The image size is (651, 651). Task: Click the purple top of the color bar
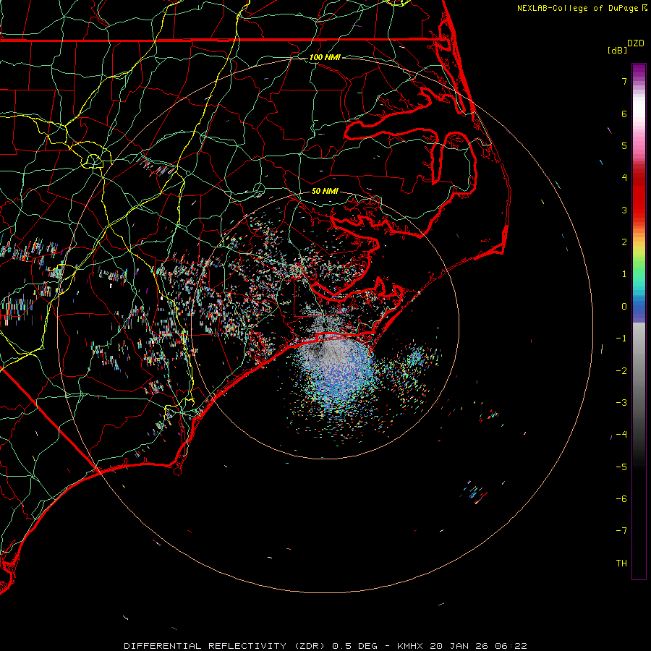click(x=639, y=71)
